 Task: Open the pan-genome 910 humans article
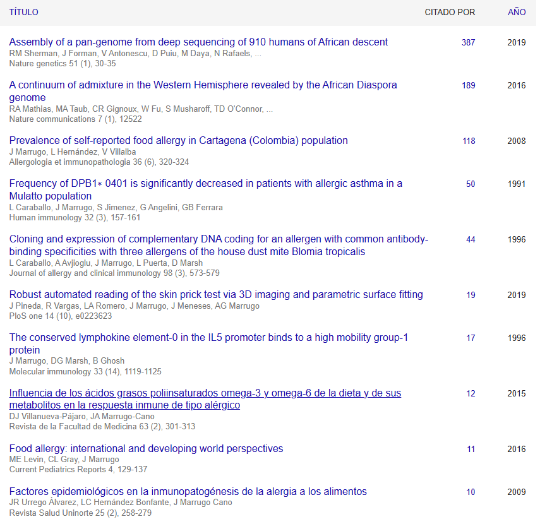click(198, 42)
